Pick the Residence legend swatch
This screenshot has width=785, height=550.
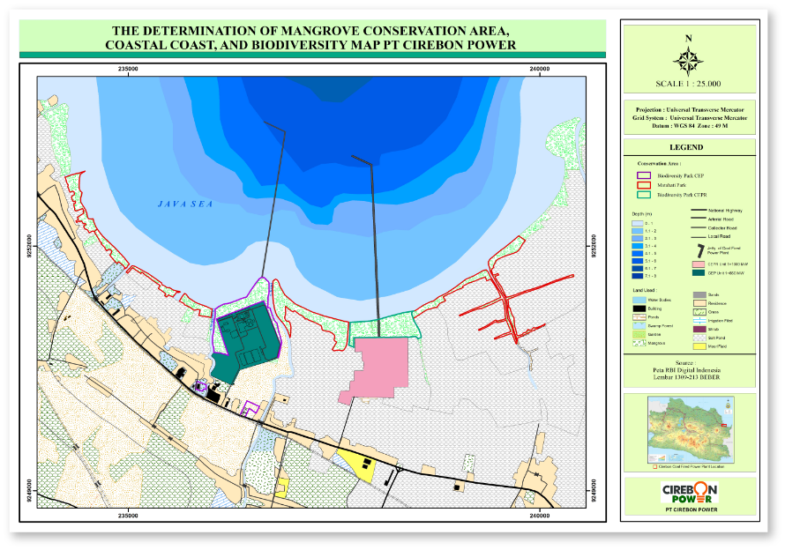[x=699, y=303]
